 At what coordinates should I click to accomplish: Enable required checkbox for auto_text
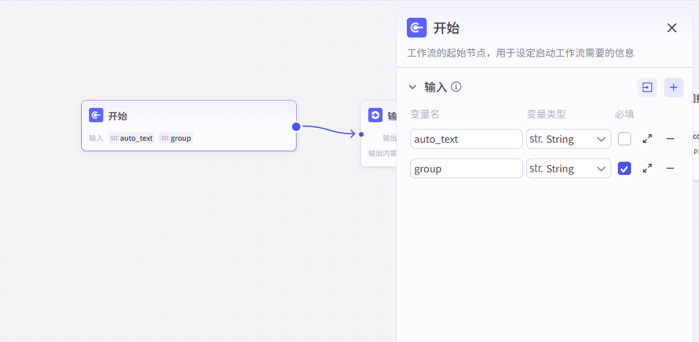(624, 139)
